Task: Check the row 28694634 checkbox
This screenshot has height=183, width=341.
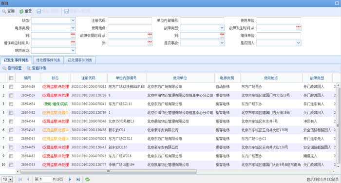Action: (x=11, y=104)
